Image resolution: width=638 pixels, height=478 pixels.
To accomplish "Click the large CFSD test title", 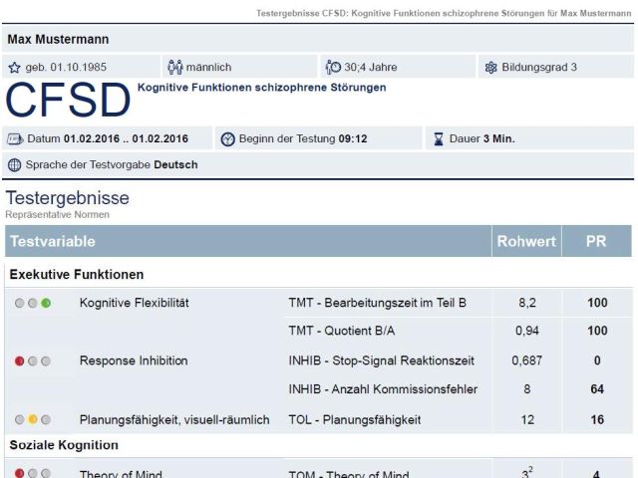I will point(68,100).
